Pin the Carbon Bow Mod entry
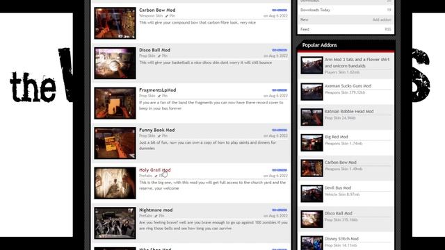This screenshot has width=445, height=250. pos(170,16)
